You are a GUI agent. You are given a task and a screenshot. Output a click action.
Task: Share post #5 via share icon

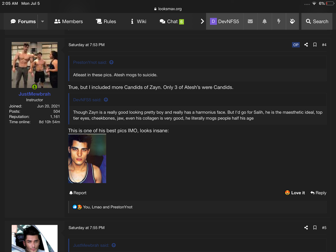click(x=306, y=227)
